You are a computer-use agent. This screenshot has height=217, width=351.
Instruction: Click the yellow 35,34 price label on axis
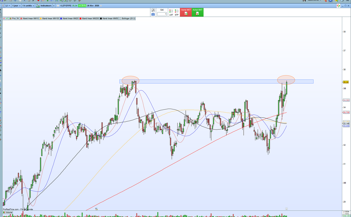(x=345, y=82)
